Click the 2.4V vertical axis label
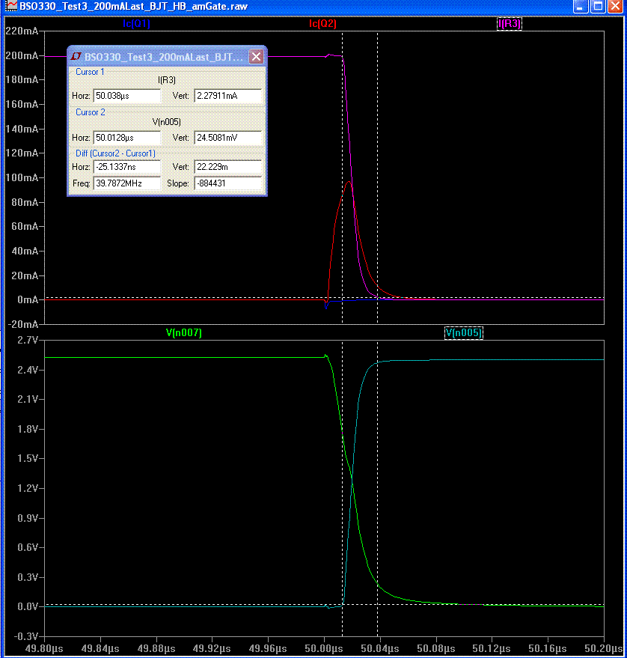627x658 pixels. pos(28,370)
